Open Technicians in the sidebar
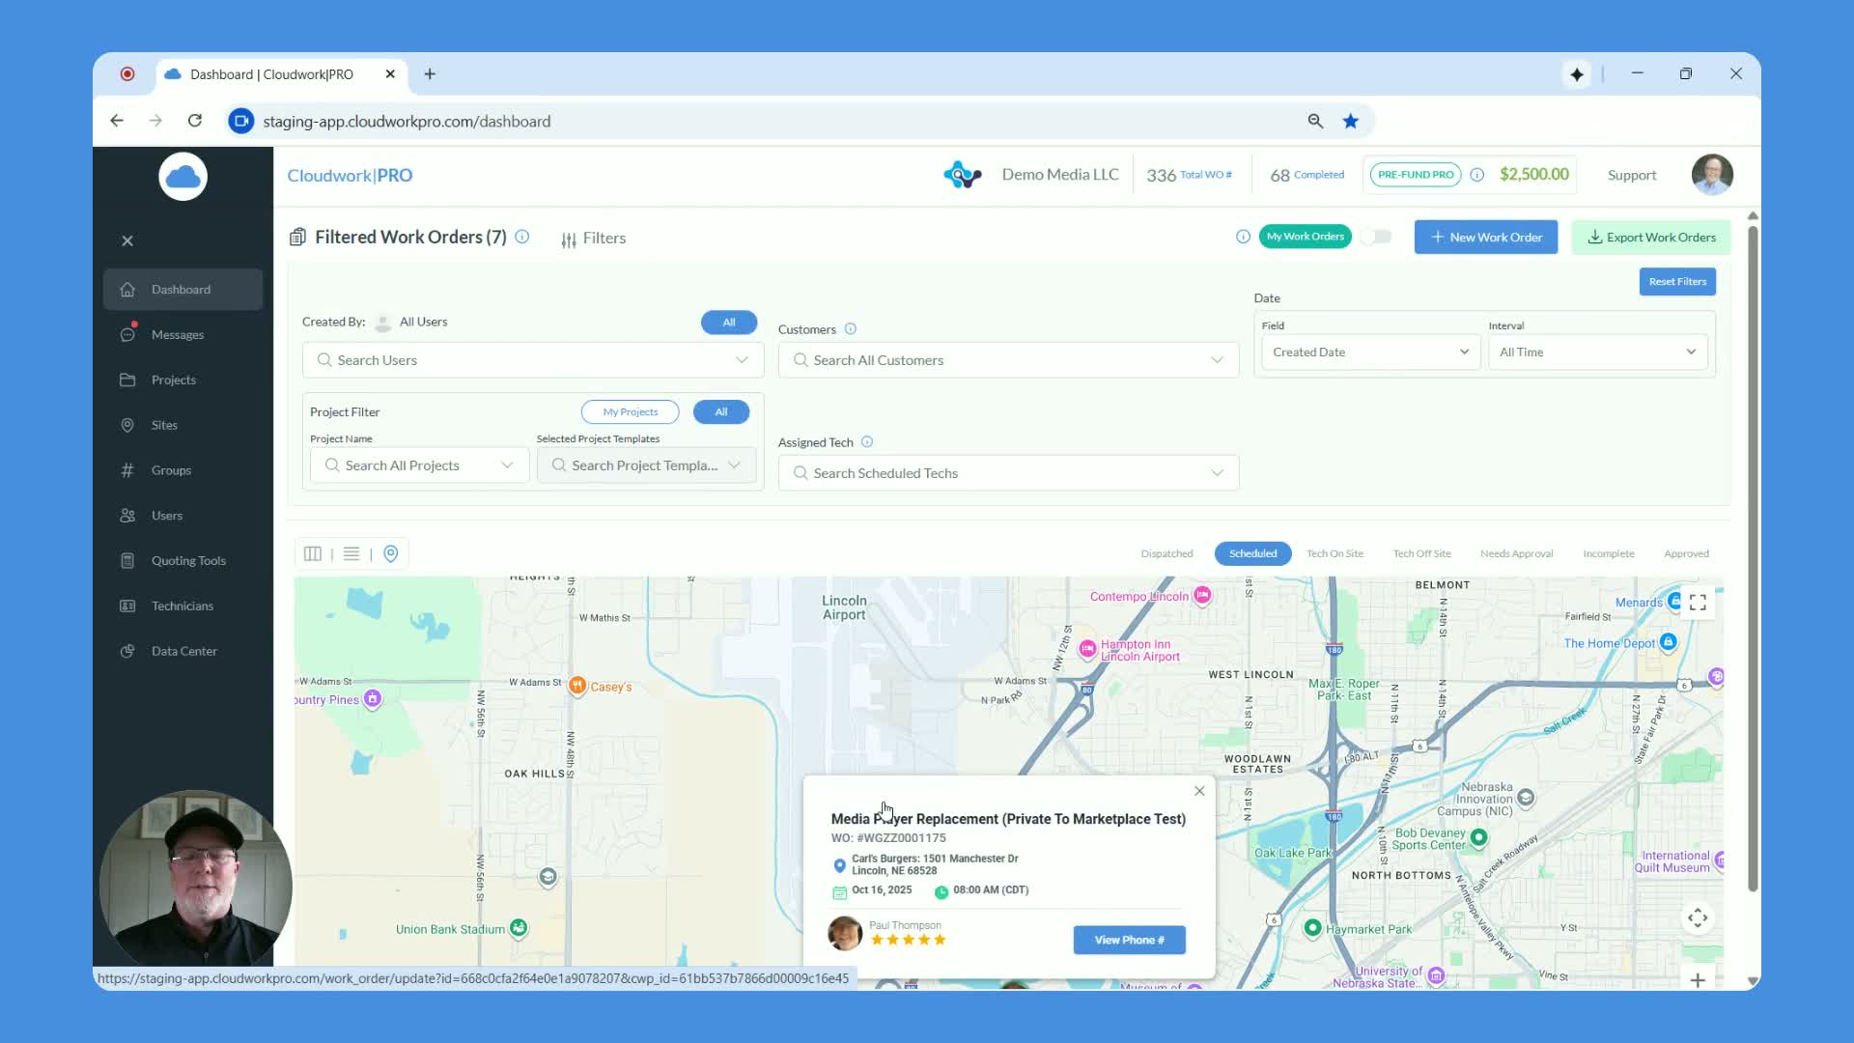The image size is (1854, 1043). point(183,606)
